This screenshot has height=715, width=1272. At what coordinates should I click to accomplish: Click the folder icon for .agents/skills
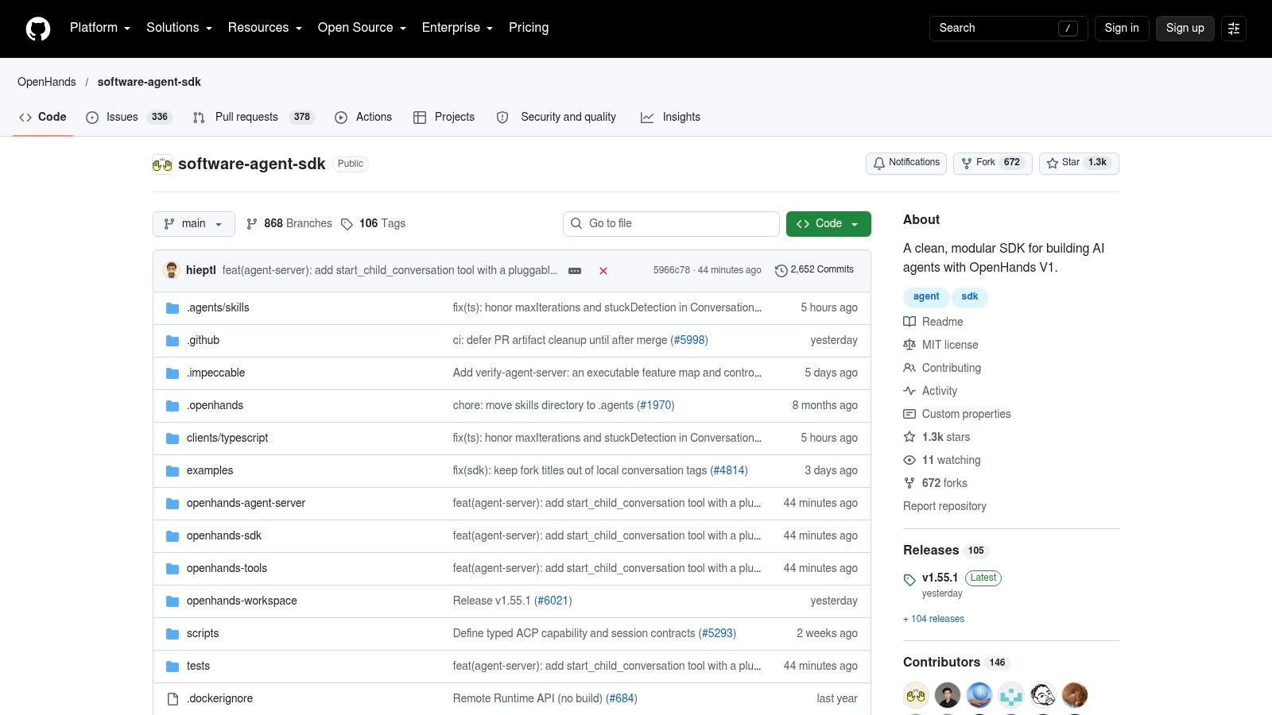[173, 308]
